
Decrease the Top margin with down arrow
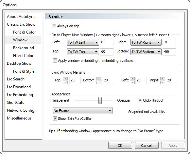pos(65,82)
